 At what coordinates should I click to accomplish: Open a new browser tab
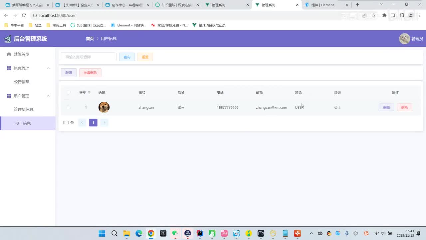click(x=357, y=5)
